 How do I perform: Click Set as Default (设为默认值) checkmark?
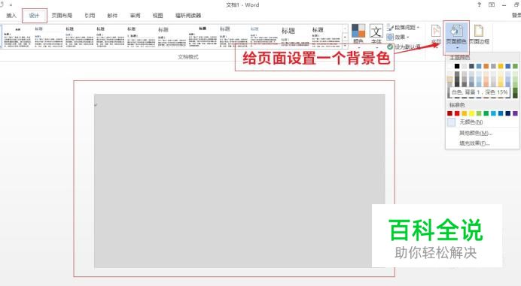(390, 47)
